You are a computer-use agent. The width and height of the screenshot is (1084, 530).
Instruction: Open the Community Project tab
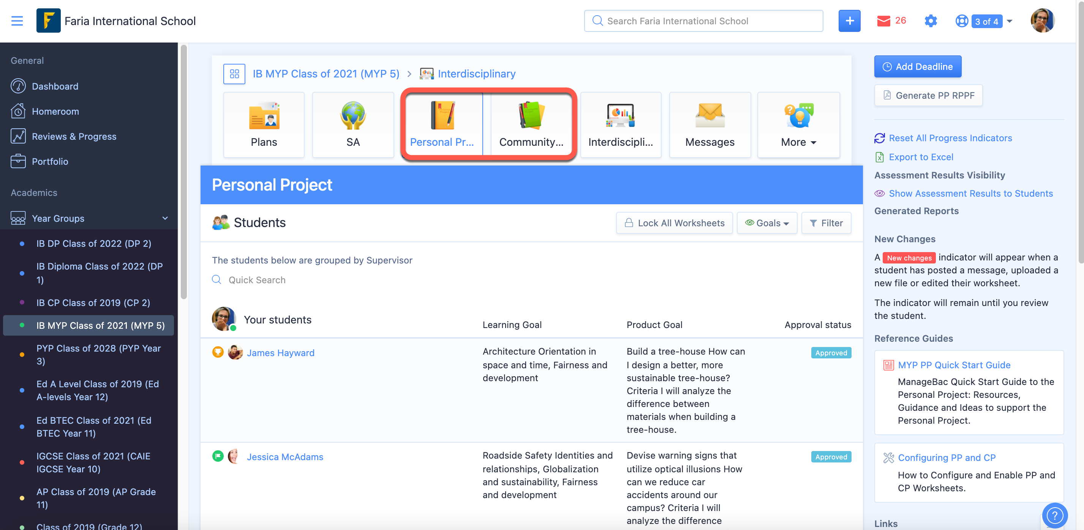point(531,125)
